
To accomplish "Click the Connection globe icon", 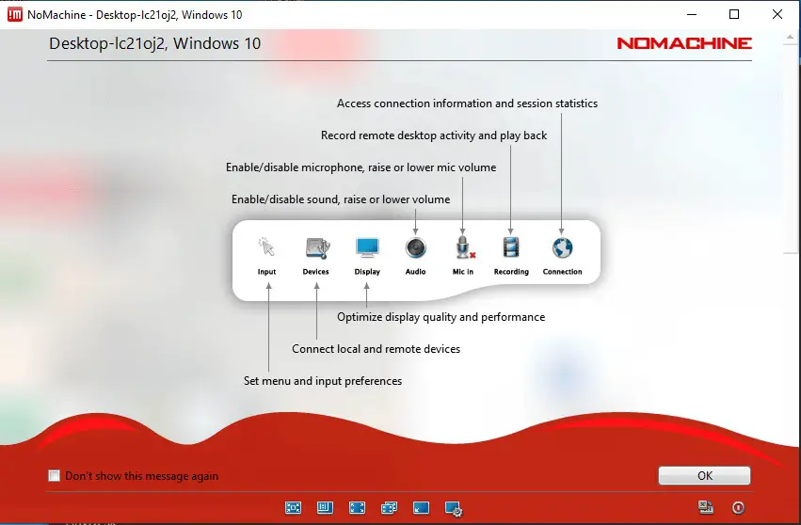I will (563, 248).
